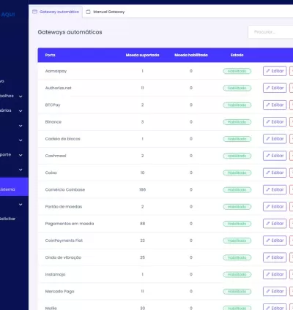293x310 pixels.
Task: Expand the chevron above the 'porte' sidebar item
Action: point(21,140)
